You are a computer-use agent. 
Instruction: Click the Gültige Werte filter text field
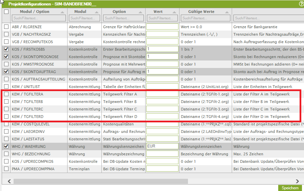click(205, 18)
